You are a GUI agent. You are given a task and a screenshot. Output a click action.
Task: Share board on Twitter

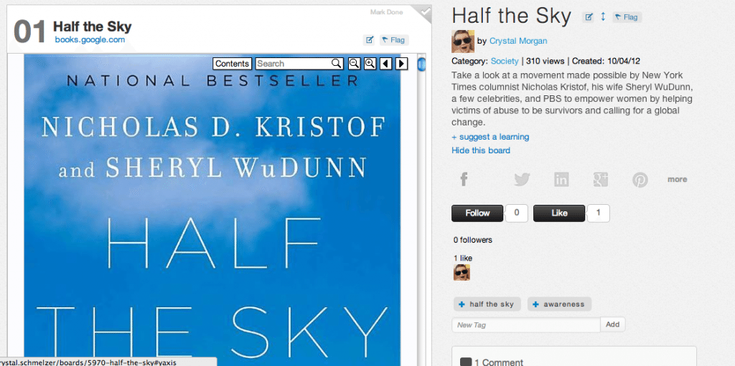coord(522,179)
